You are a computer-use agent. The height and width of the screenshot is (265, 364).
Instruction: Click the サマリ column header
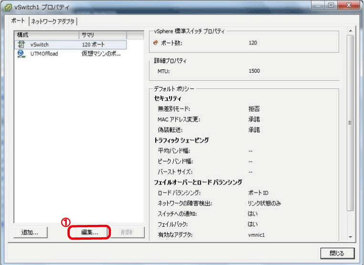[102, 35]
